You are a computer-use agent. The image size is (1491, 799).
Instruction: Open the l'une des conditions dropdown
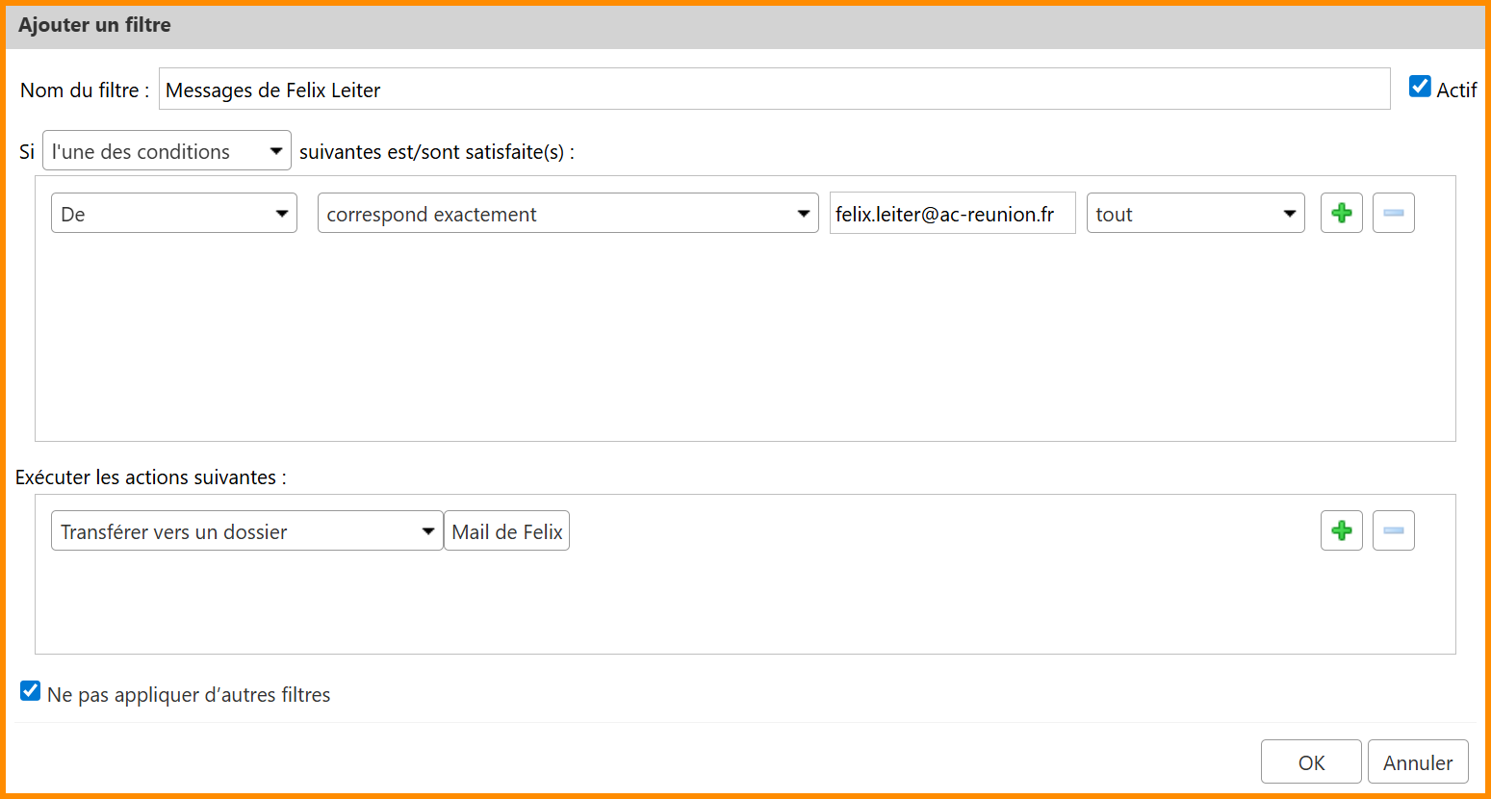coord(167,151)
